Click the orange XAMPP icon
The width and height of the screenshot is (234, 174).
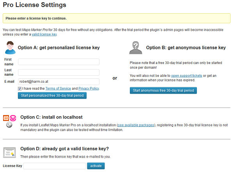(6, 118)
